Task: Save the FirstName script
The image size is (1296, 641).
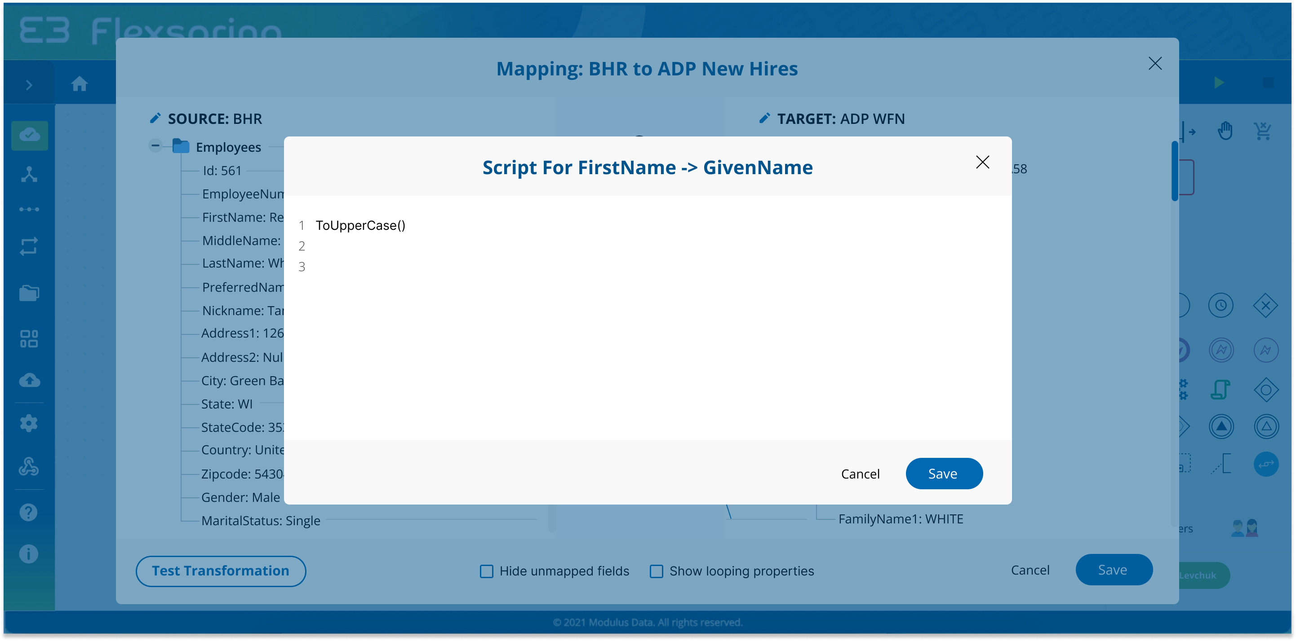Action: [944, 474]
